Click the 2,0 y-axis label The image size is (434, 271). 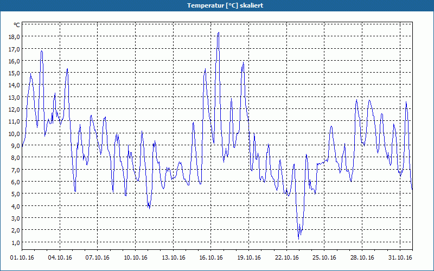tap(16, 230)
